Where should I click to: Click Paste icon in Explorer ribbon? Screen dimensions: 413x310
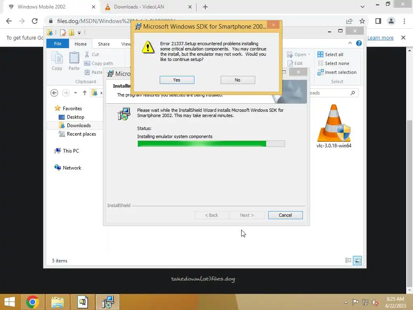(x=74, y=61)
